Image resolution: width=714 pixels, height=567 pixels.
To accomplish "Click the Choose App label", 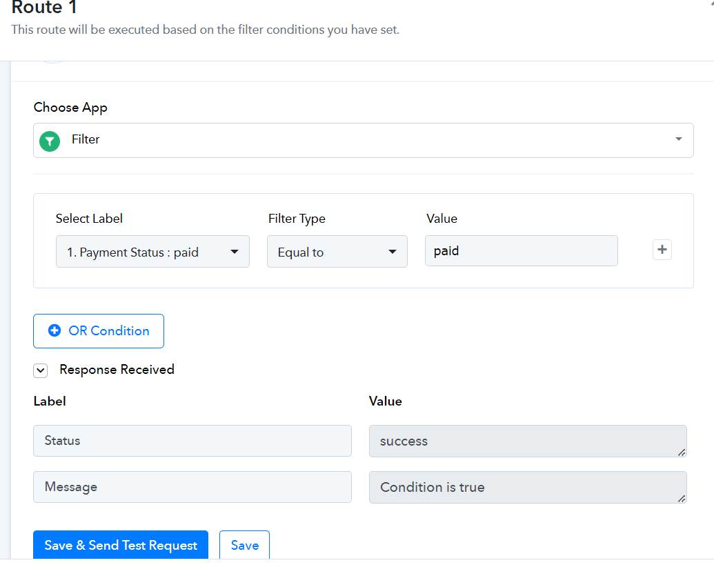I will tap(70, 108).
